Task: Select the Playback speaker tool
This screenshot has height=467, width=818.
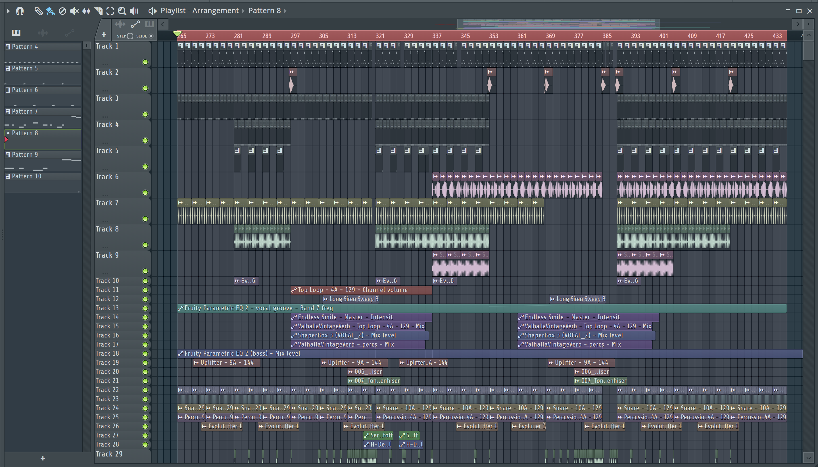Action: 134,11
